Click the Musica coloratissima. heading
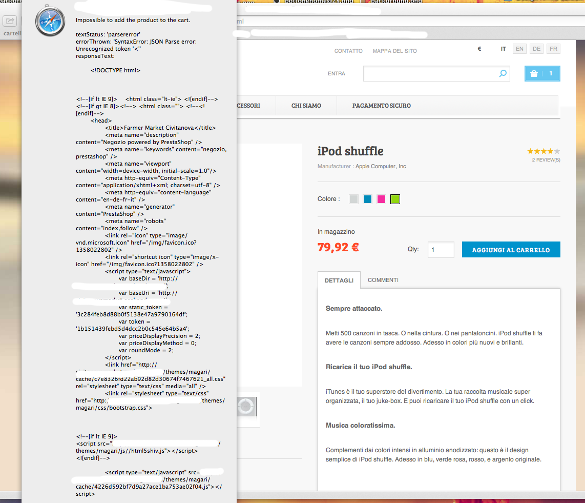 click(360, 426)
